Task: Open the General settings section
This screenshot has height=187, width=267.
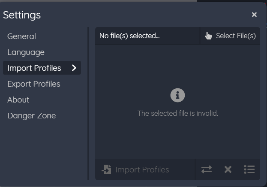Action: (21, 36)
